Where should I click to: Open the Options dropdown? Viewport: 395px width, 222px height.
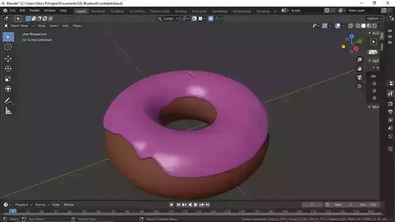tap(375, 19)
